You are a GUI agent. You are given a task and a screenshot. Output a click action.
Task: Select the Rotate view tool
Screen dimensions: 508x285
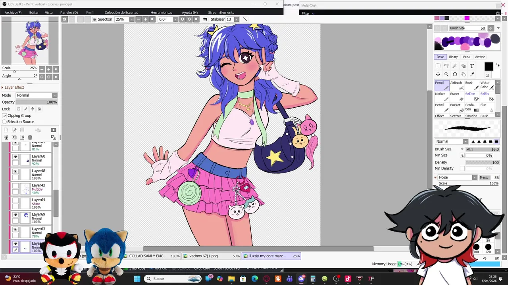[455, 74]
